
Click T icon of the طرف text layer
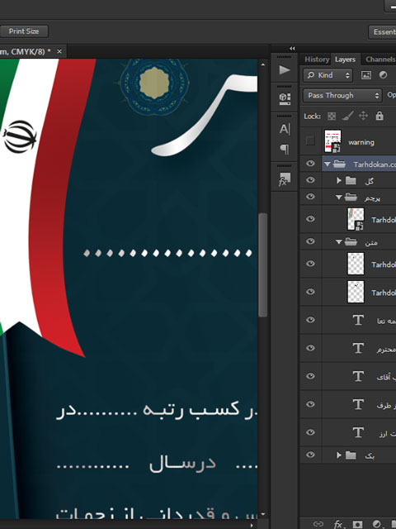tap(358, 404)
